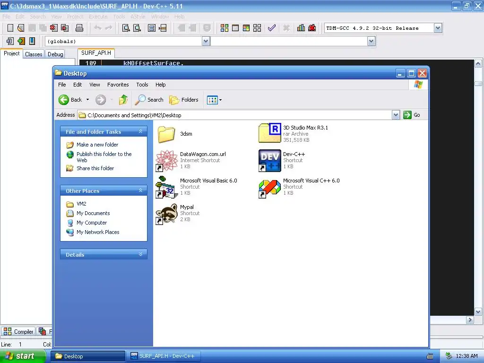Viewport: 484px width, 363px height.
Task: Click the Compile icon with colored squares
Action: tap(225, 28)
